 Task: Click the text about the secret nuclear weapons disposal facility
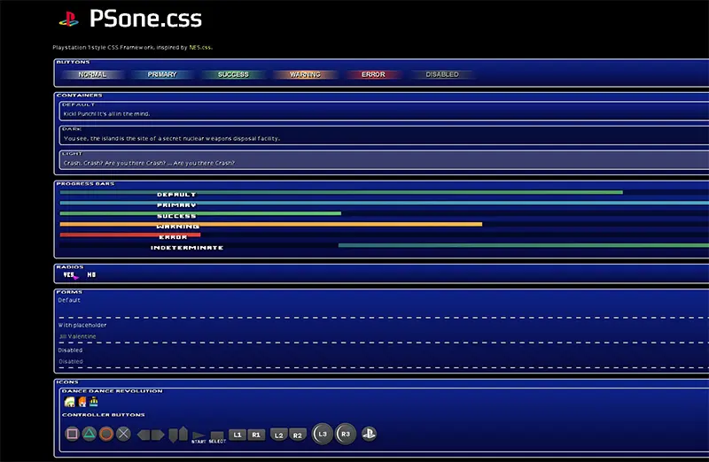tap(172, 139)
